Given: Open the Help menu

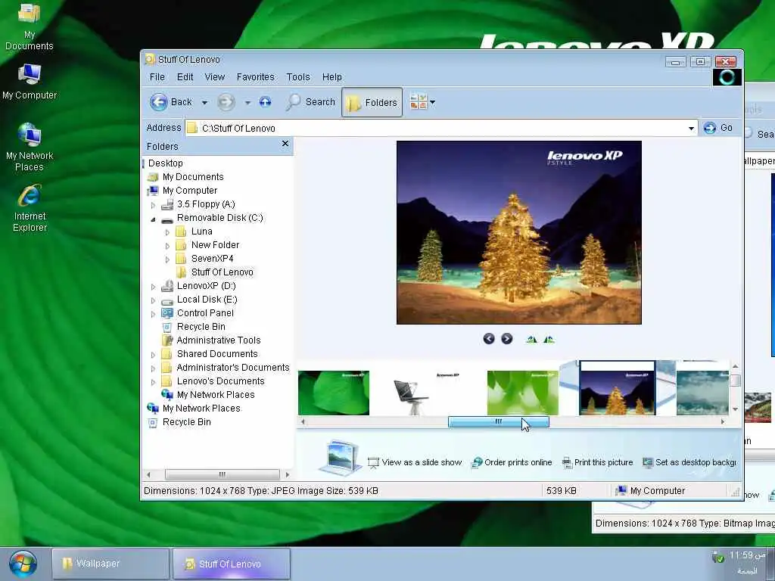Looking at the screenshot, I should 332,77.
